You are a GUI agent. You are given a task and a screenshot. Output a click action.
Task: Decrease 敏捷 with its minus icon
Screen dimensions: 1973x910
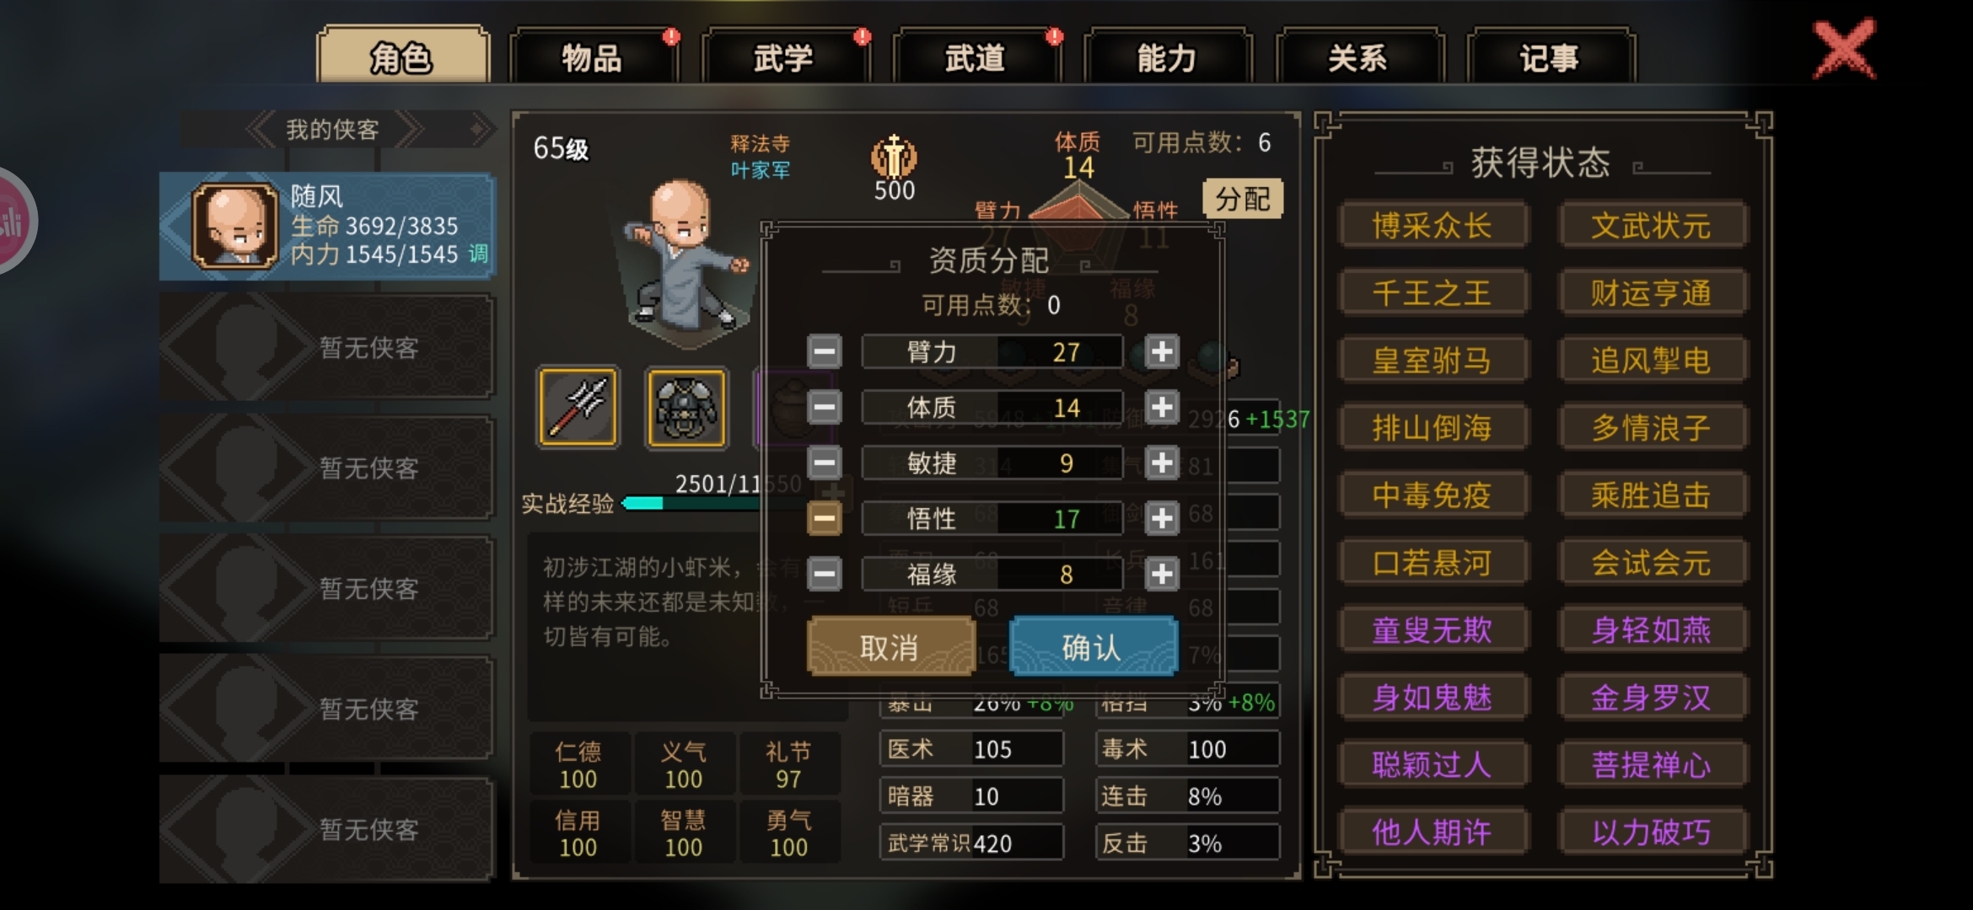pyautogui.click(x=824, y=463)
